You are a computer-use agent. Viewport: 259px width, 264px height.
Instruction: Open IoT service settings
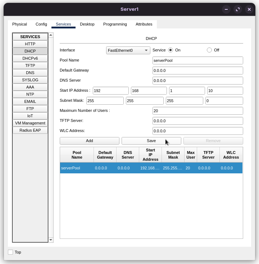[x=30, y=116]
